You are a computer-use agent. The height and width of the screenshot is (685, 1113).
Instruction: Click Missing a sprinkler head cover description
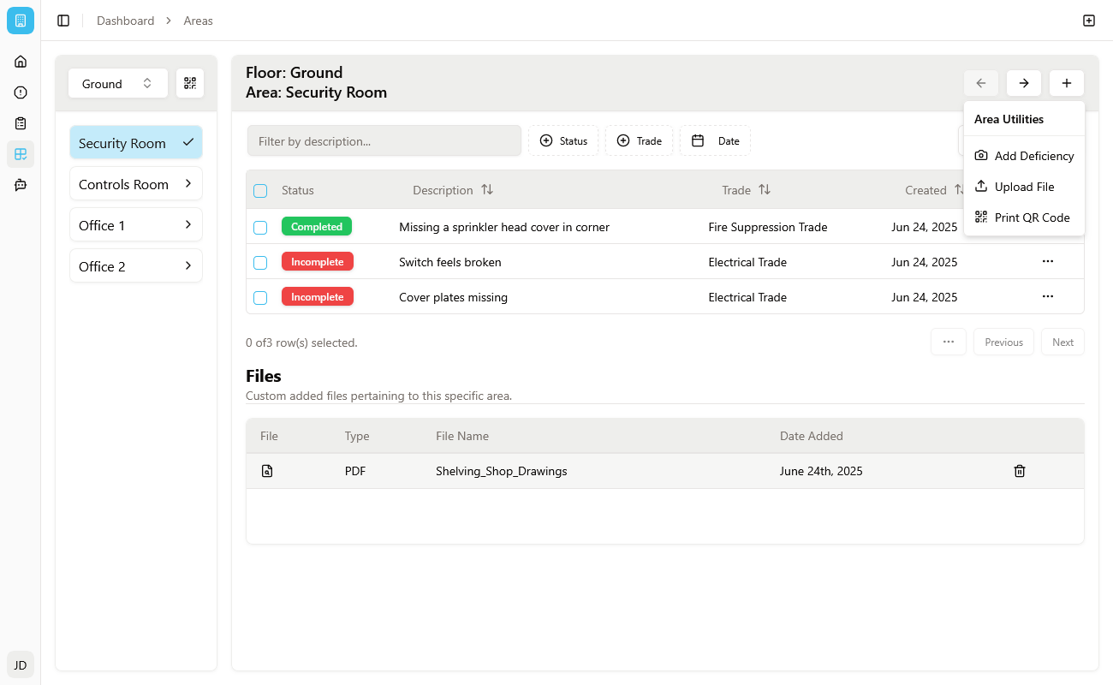[504, 227]
